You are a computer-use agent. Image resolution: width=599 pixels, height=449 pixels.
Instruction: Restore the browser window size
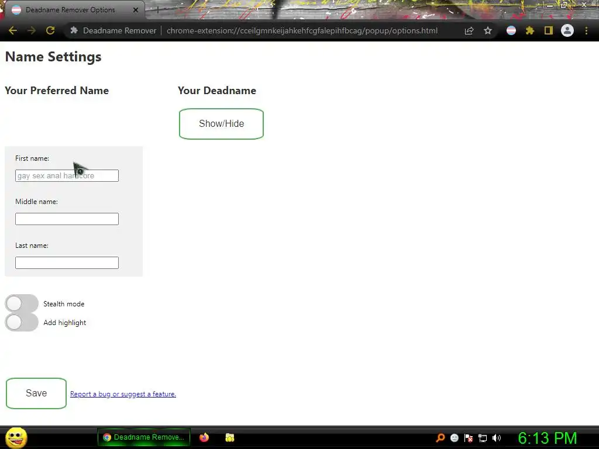click(564, 5)
